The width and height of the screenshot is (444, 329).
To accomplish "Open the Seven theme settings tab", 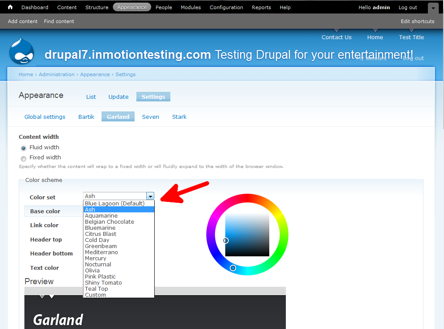I will [150, 117].
